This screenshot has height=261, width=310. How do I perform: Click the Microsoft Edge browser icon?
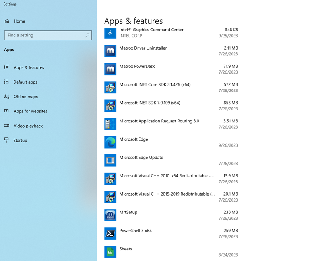tap(110, 142)
